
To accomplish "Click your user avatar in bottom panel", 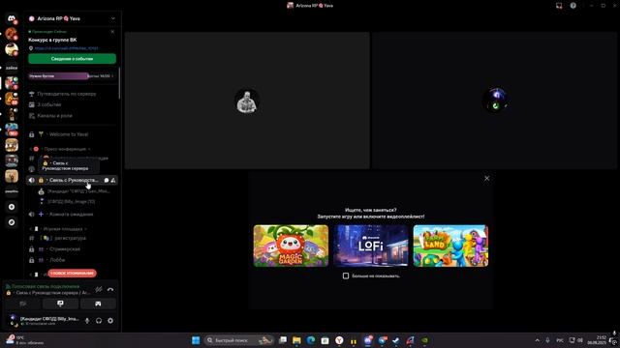I will [x=13, y=320].
